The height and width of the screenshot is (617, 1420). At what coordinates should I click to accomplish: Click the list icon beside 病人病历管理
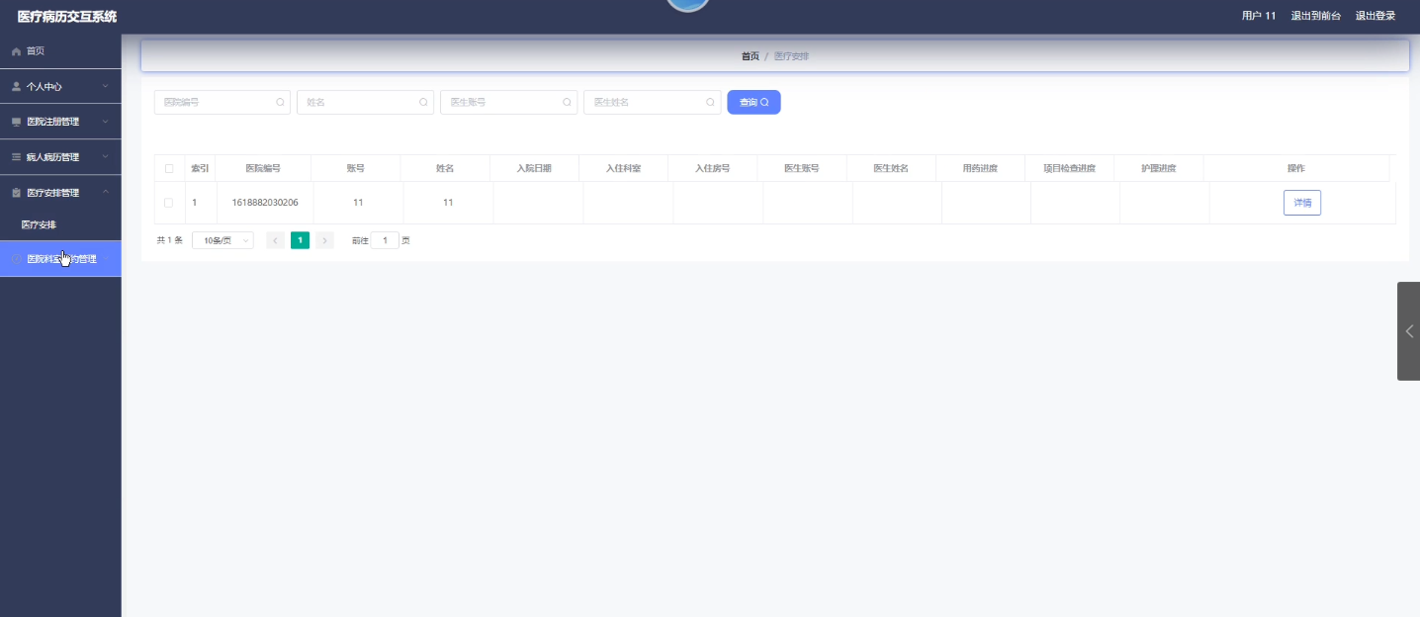(x=16, y=157)
